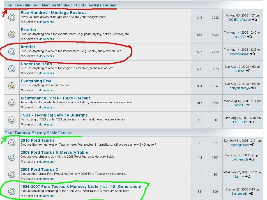
Task: View latest post icon next to Montego Red
Action: click(252, 145)
